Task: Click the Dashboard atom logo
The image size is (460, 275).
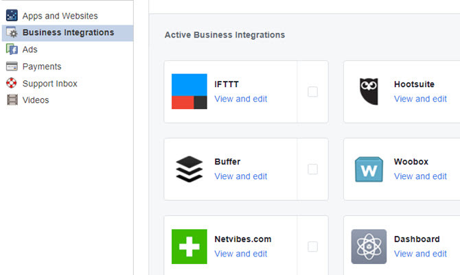Action: pos(369,247)
